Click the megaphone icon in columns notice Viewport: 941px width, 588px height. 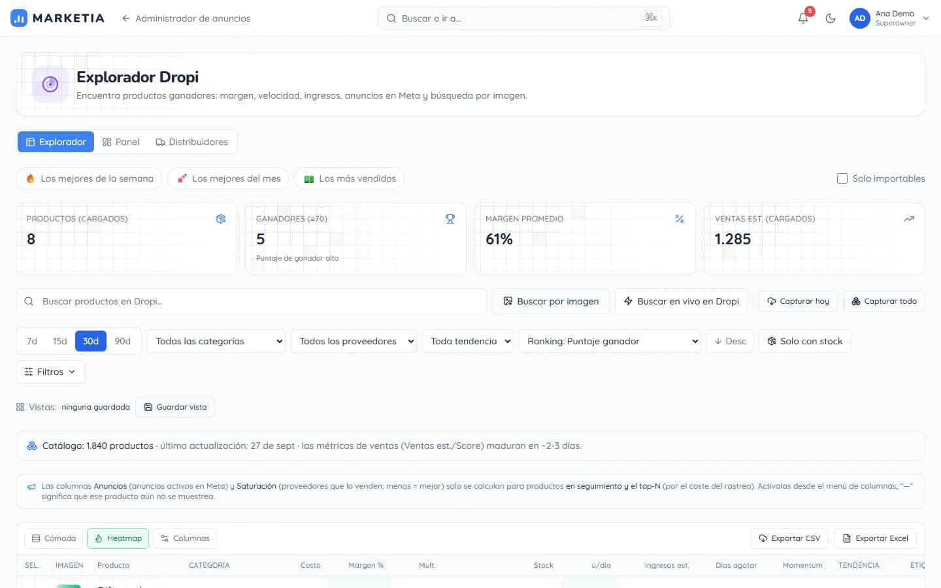31,487
